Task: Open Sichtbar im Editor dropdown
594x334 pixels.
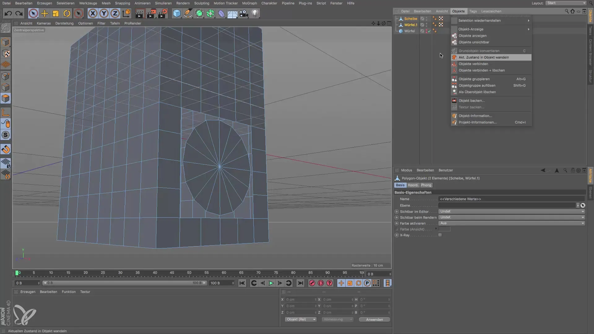Action: click(511, 212)
